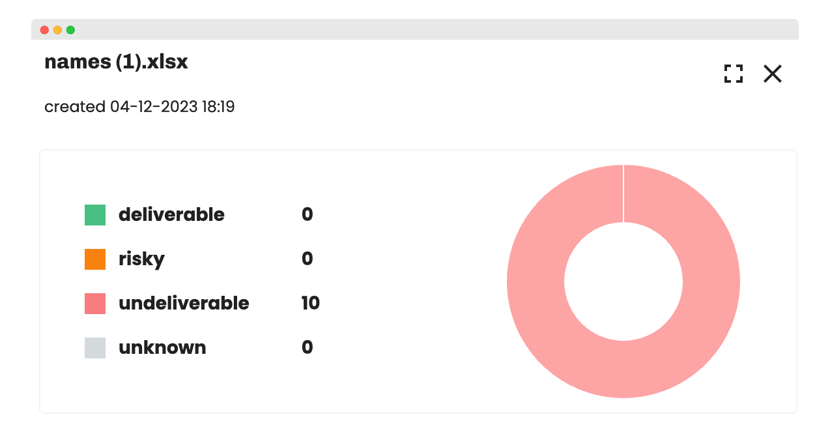Click the unknown count value 0
The height and width of the screenshot is (447, 830).
[308, 347]
